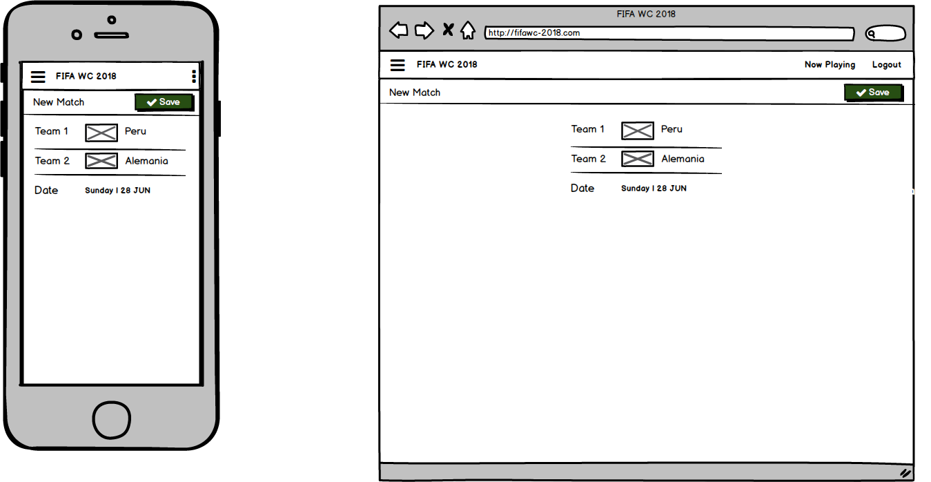
Task: Click Peru team name in browser window
Action: click(x=672, y=129)
